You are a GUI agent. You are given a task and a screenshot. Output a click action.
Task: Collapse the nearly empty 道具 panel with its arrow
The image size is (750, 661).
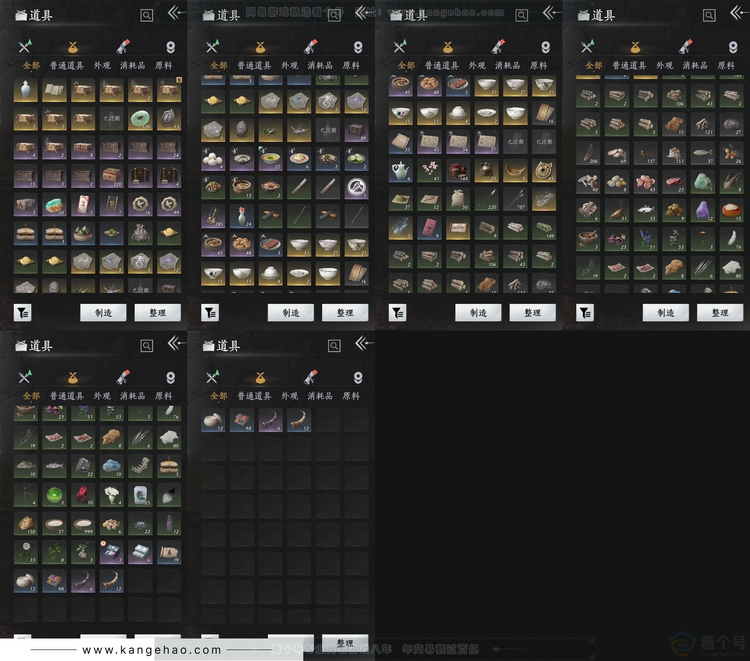coord(364,343)
